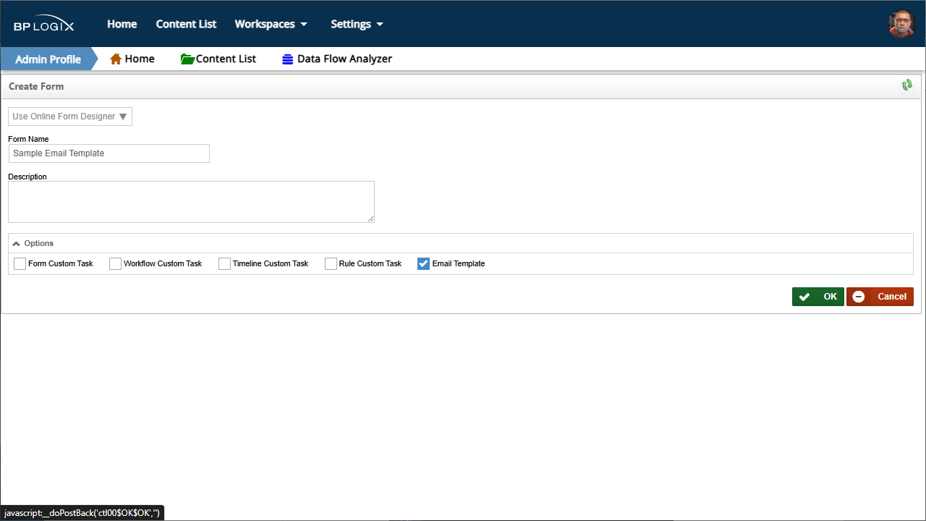Image resolution: width=926 pixels, height=521 pixels.
Task: Click the blue Data Flow Analyzer icon
Action: click(288, 59)
